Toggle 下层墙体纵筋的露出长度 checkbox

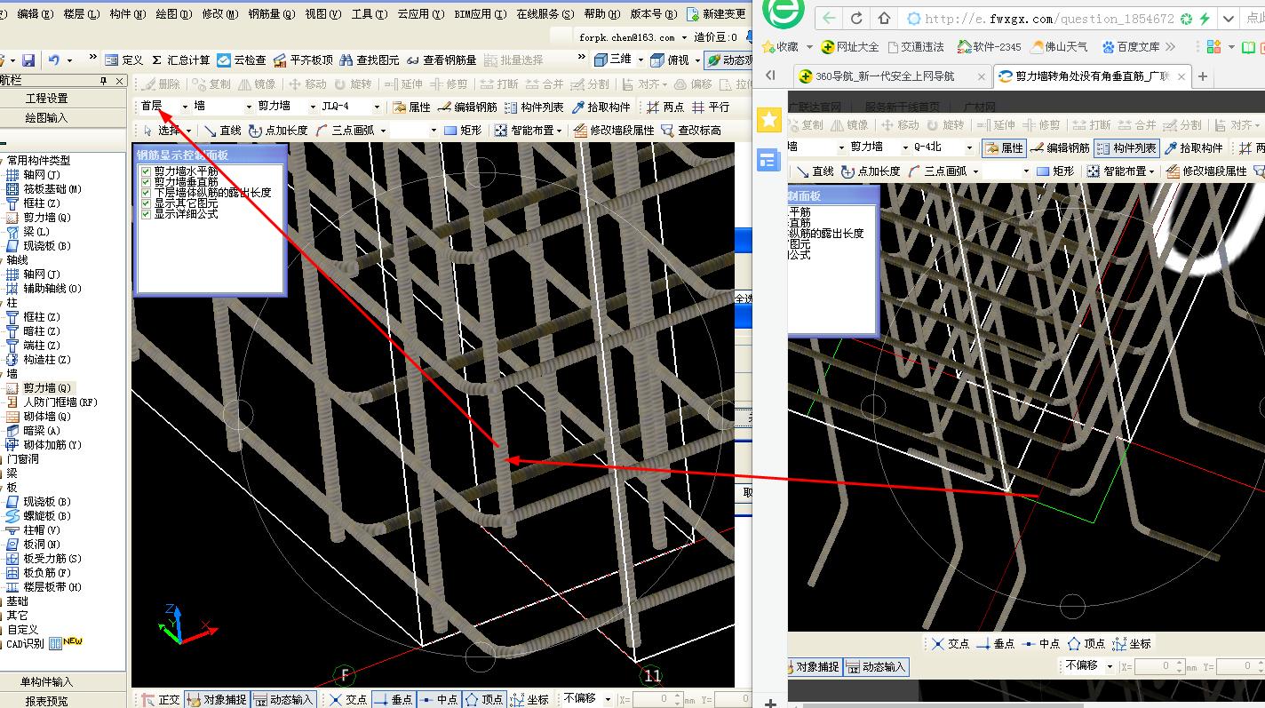pos(147,192)
